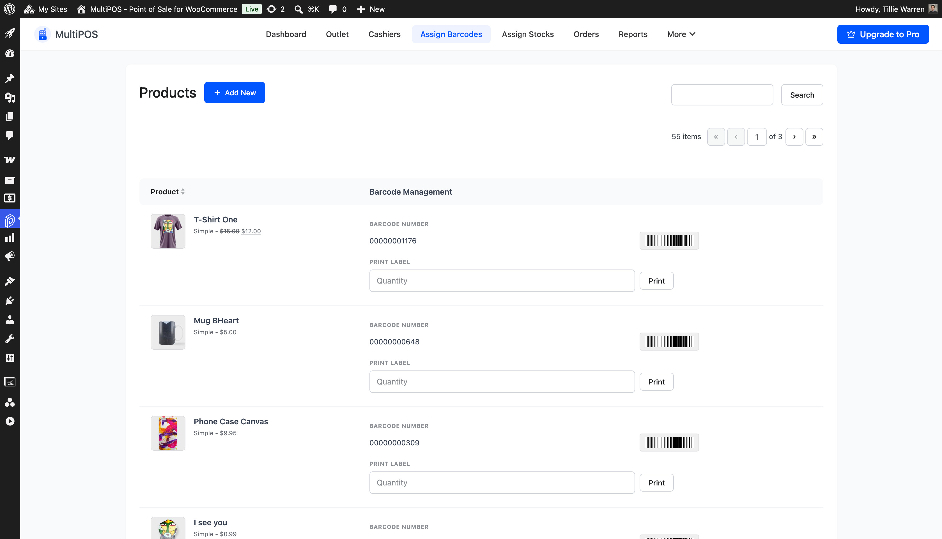This screenshot has width=942, height=539.
Task: Go to next page of products
Action: (794, 137)
